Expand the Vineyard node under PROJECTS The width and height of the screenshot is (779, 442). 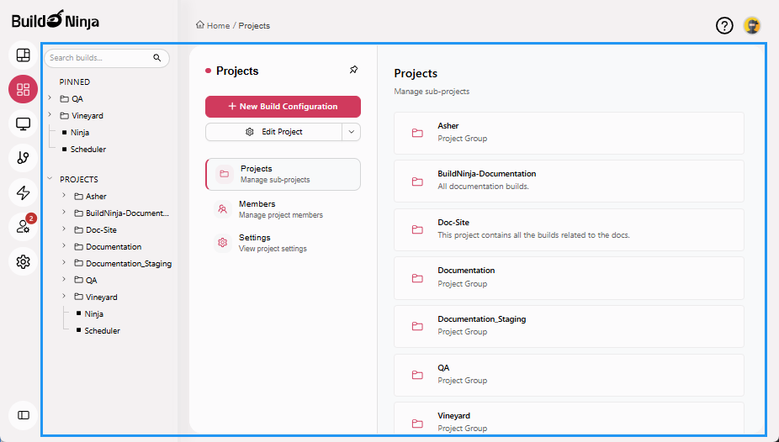click(x=64, y=296)
